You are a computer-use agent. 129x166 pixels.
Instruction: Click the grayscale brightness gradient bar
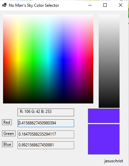[109, 61]
